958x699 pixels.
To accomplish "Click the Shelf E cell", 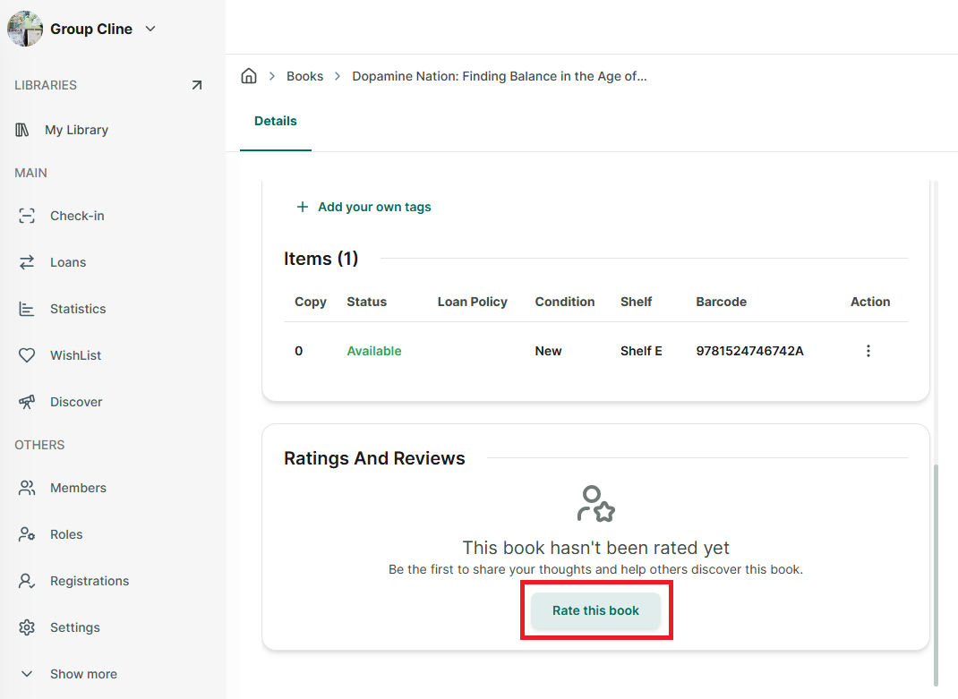I will (641, 351).
